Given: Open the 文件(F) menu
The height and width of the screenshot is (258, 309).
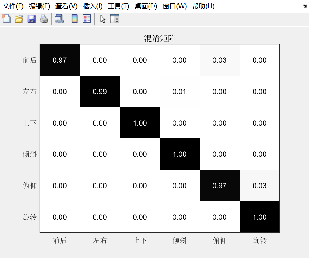Looking at the screenshot, I should tap(13, 6).
